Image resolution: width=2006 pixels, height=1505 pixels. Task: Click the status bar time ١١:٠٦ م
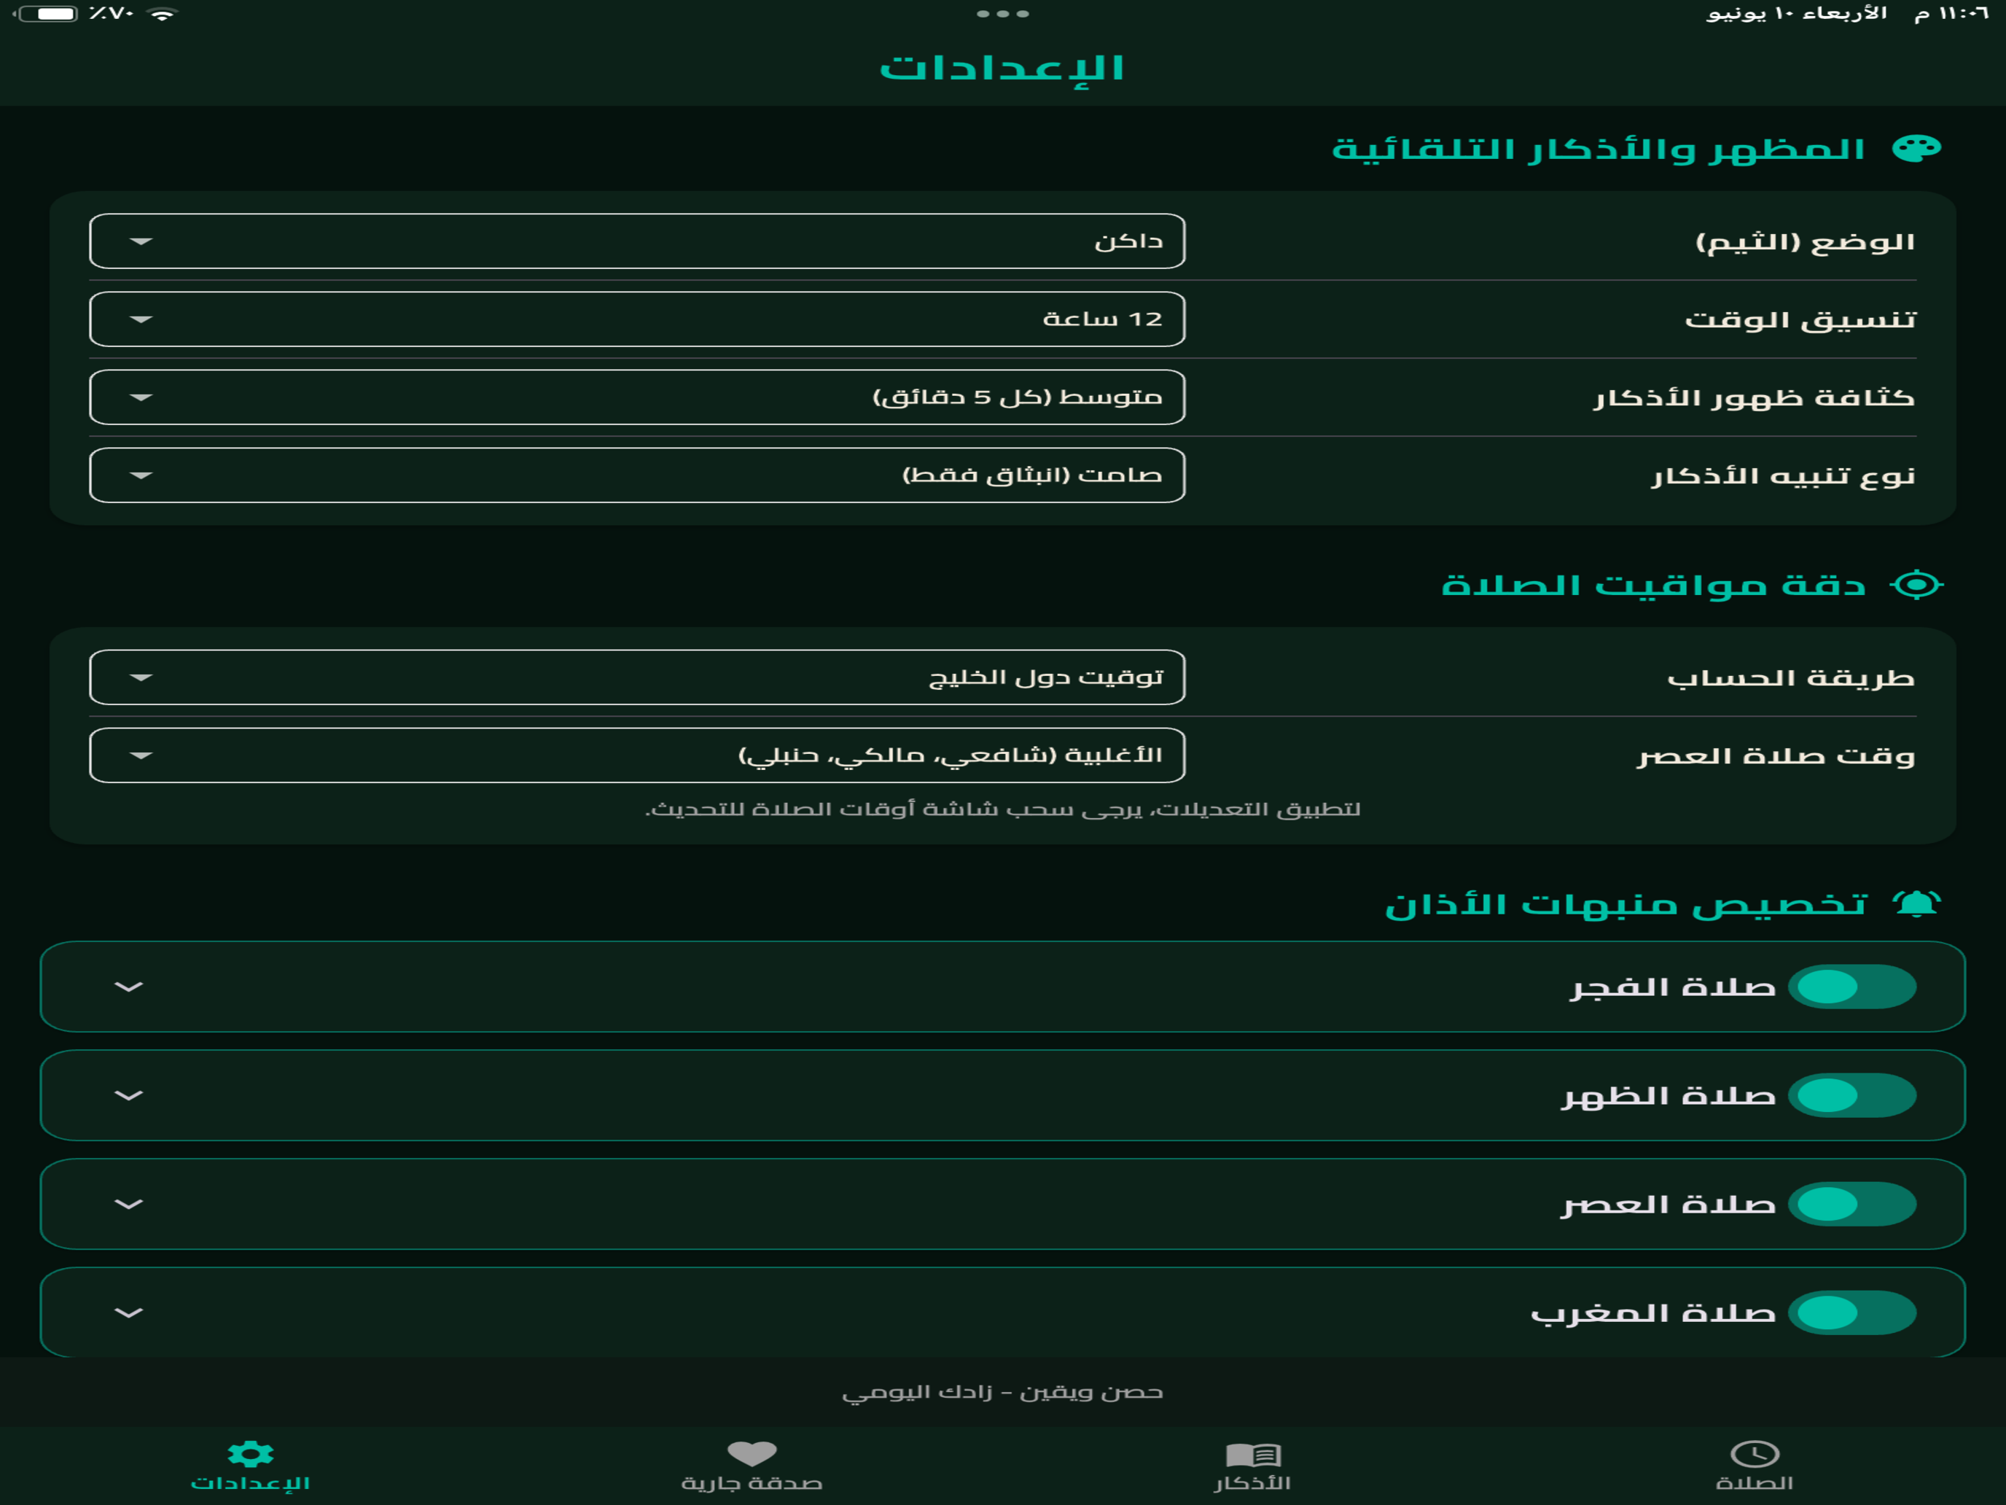click(1951, 14)
